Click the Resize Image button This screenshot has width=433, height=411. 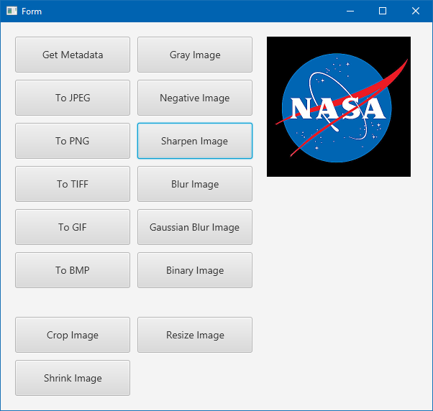coord(195,335)
